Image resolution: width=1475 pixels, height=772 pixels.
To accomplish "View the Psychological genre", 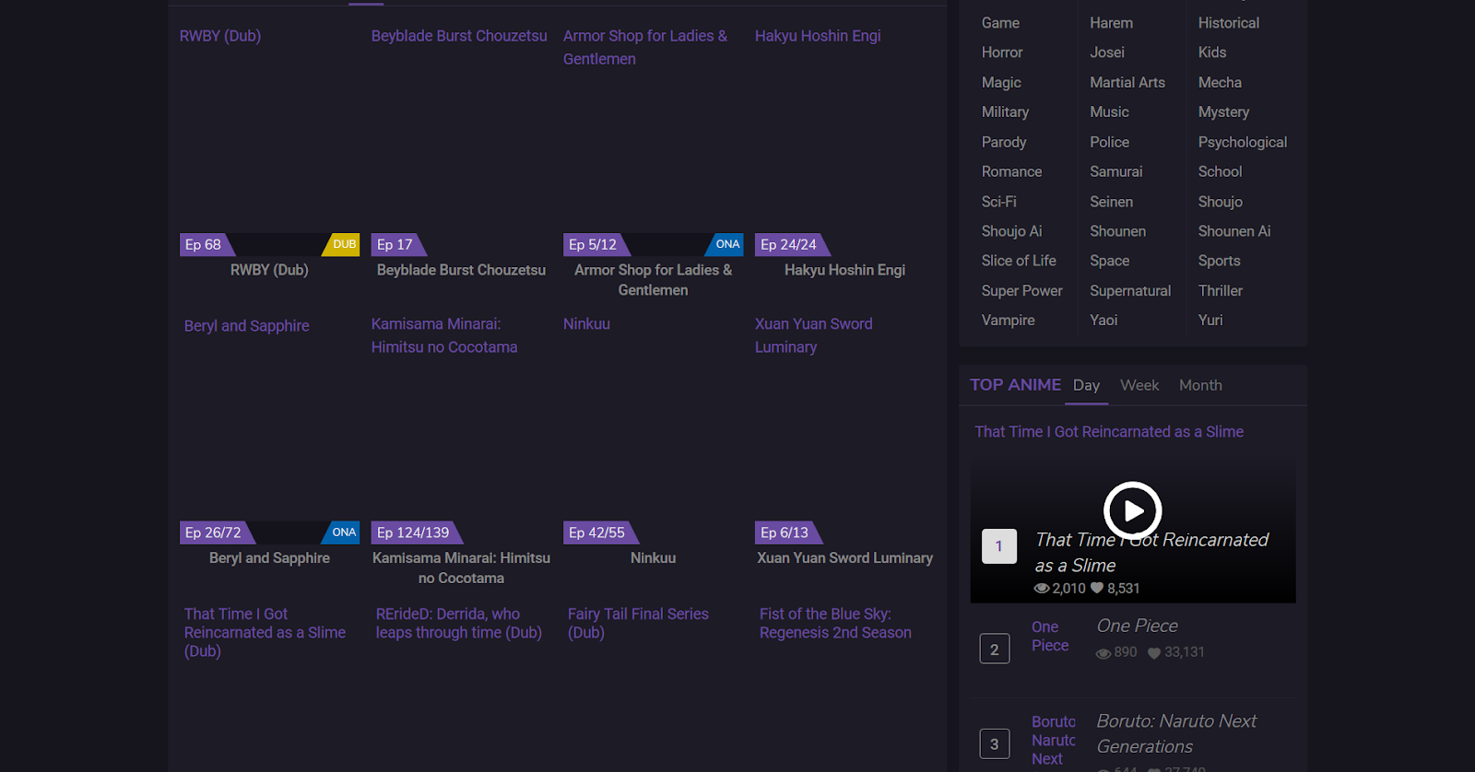I will tap(1243, 142).
